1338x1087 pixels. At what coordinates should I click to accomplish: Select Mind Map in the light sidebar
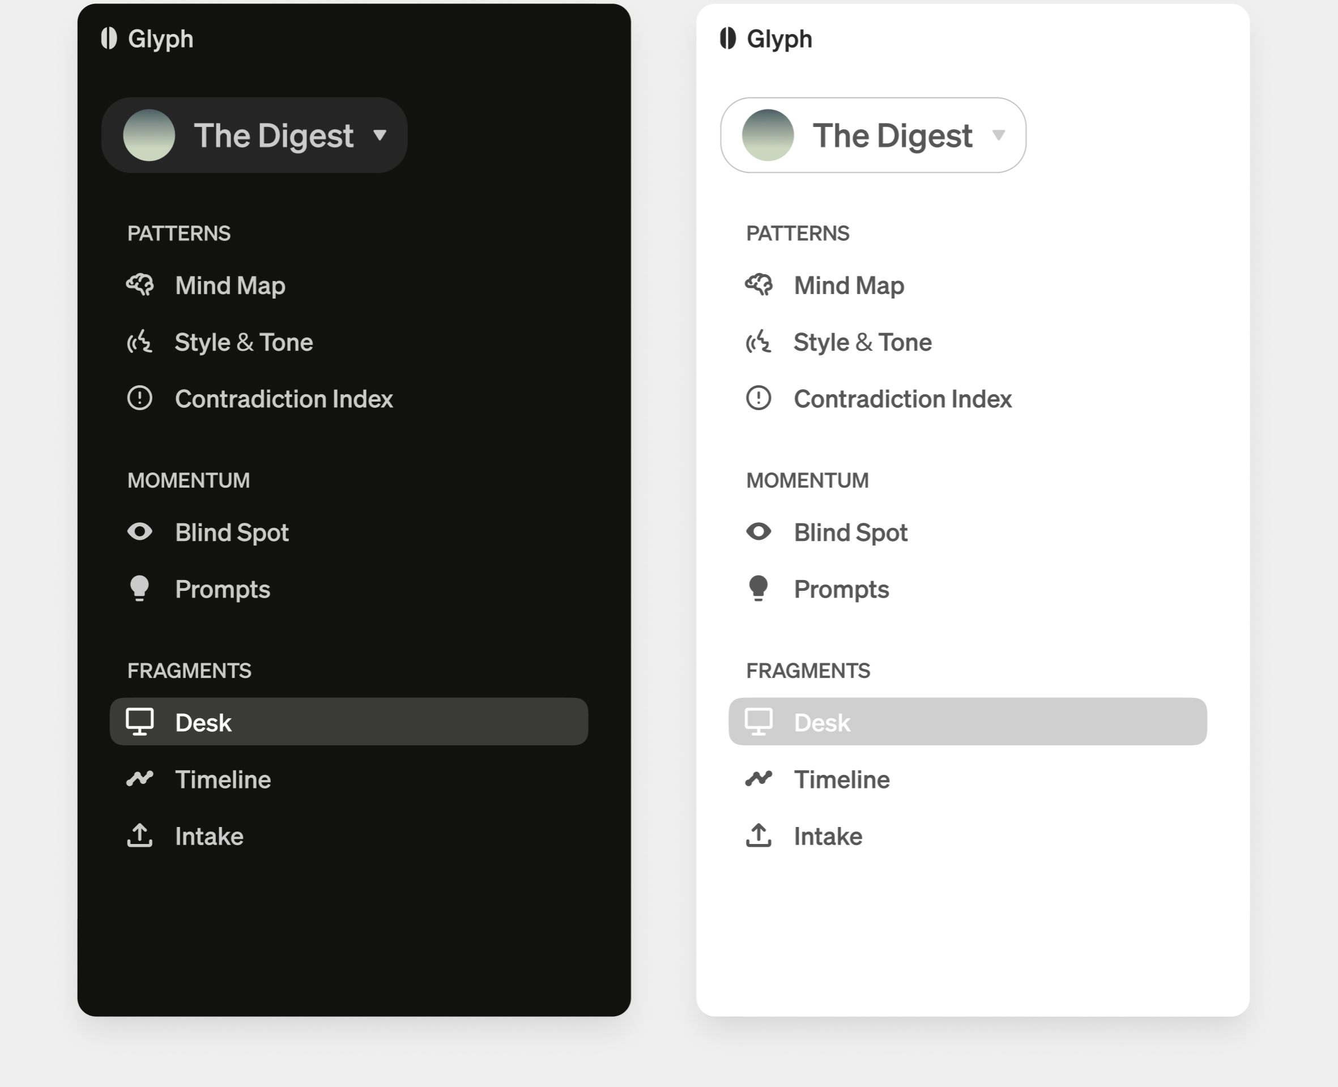tap(849, 285)
